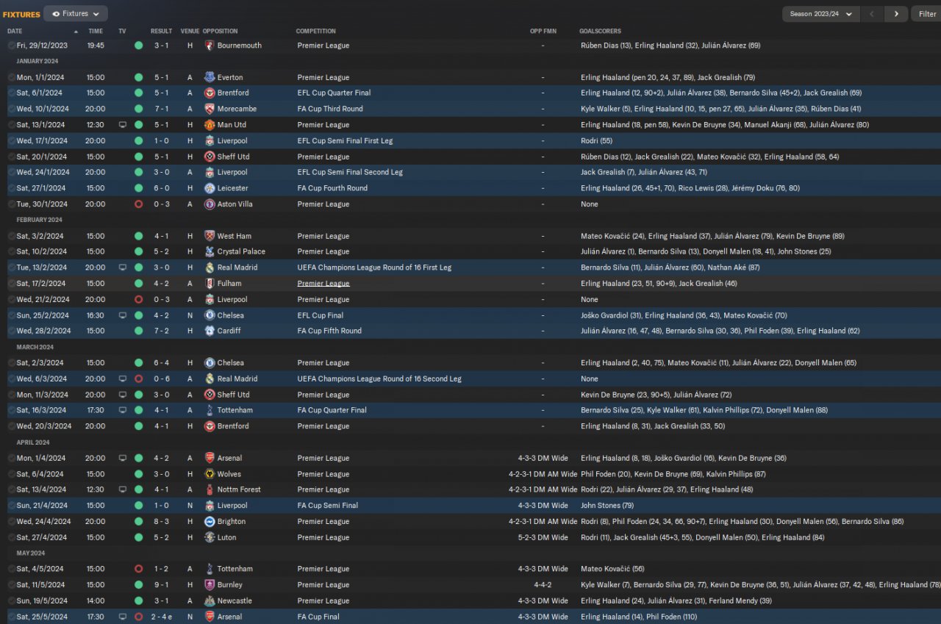Click the TV icon on the Nottm Forest row
Image resolution: width=941 pixels, height=624 pixels.
[x=122, y=489]
